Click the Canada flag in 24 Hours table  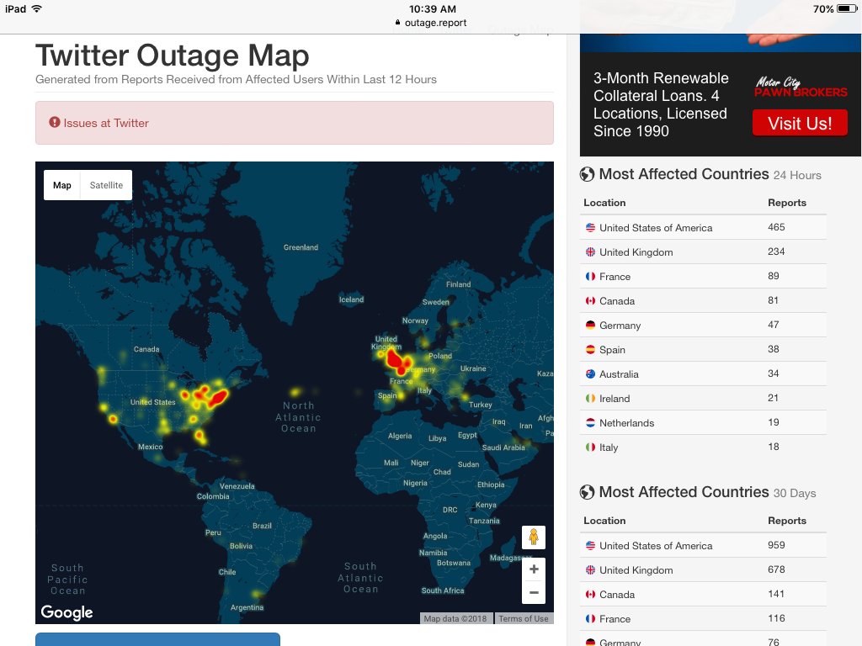590,301
